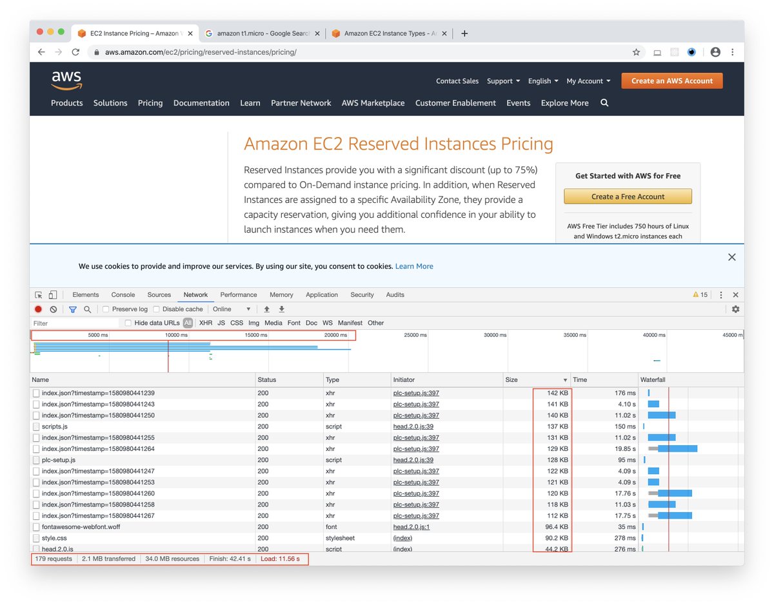Clear the network log icon
Image resolution: width=774 pixels, height=605 pixels.
(54, 309)
